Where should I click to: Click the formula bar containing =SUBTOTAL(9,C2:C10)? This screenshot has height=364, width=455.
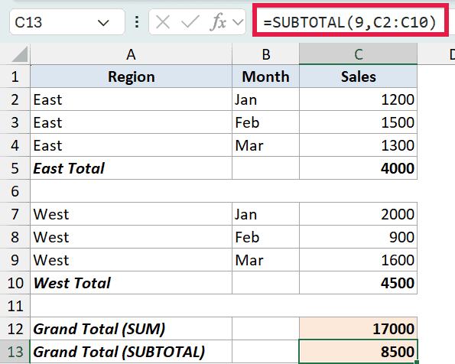(350, 22)
